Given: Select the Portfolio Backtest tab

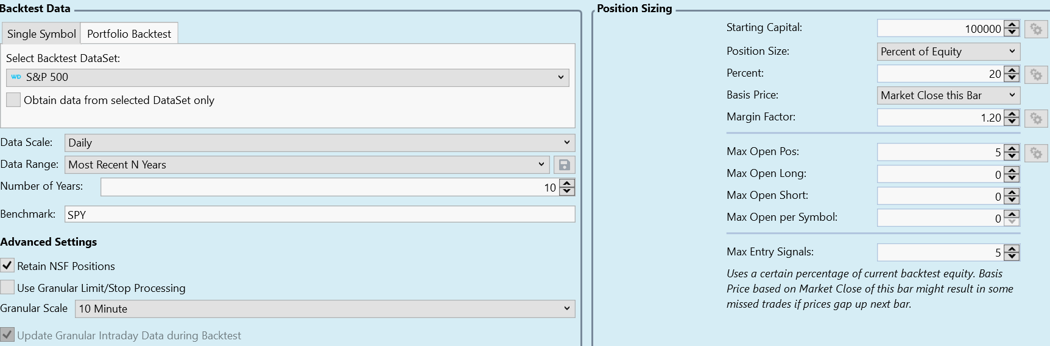Looking at the screenshot, I should (x=129, y=34).
